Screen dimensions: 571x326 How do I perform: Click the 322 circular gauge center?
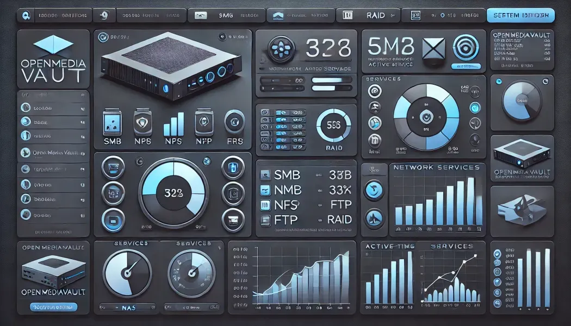173,193
